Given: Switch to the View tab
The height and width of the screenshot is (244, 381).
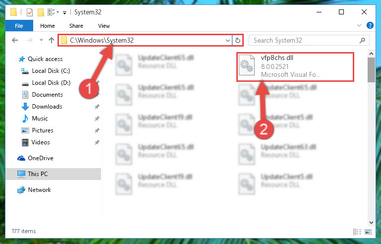Looking at the screenshot, I should click(x=104, y=26).
